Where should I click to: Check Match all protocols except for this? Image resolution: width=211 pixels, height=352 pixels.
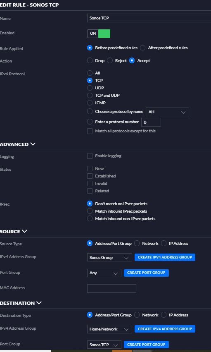click(x=90, y=131)
